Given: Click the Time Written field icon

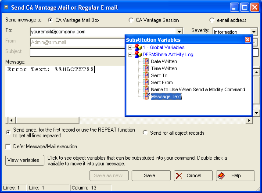Looking at the screenshot, I should (x=146, y=68).
